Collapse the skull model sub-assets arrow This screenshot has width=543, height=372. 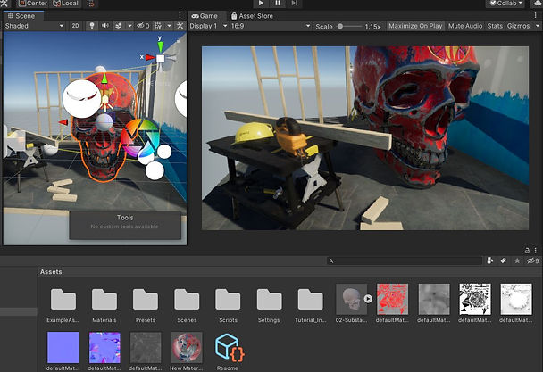tap(368, 298)
